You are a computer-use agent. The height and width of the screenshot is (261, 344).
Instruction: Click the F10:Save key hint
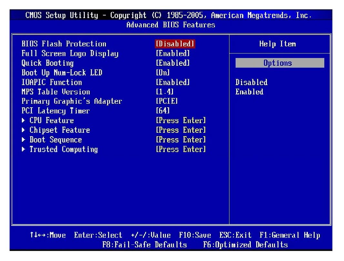[x=195, y=235]
